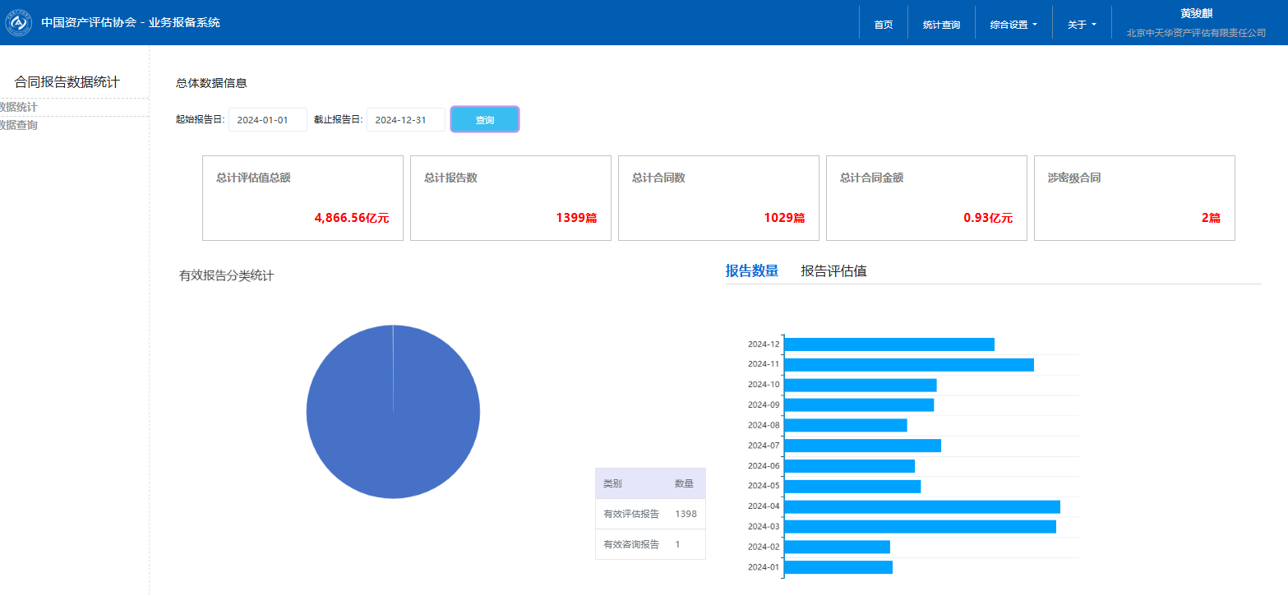This screenshot has width=1288, height=596.
Task: Select 数据统计 in the left sidebar
Action: [x=18, y=107]
